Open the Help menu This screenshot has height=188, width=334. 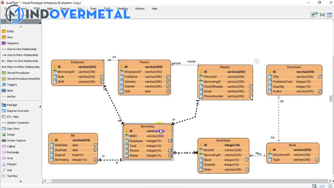point(154,8)
